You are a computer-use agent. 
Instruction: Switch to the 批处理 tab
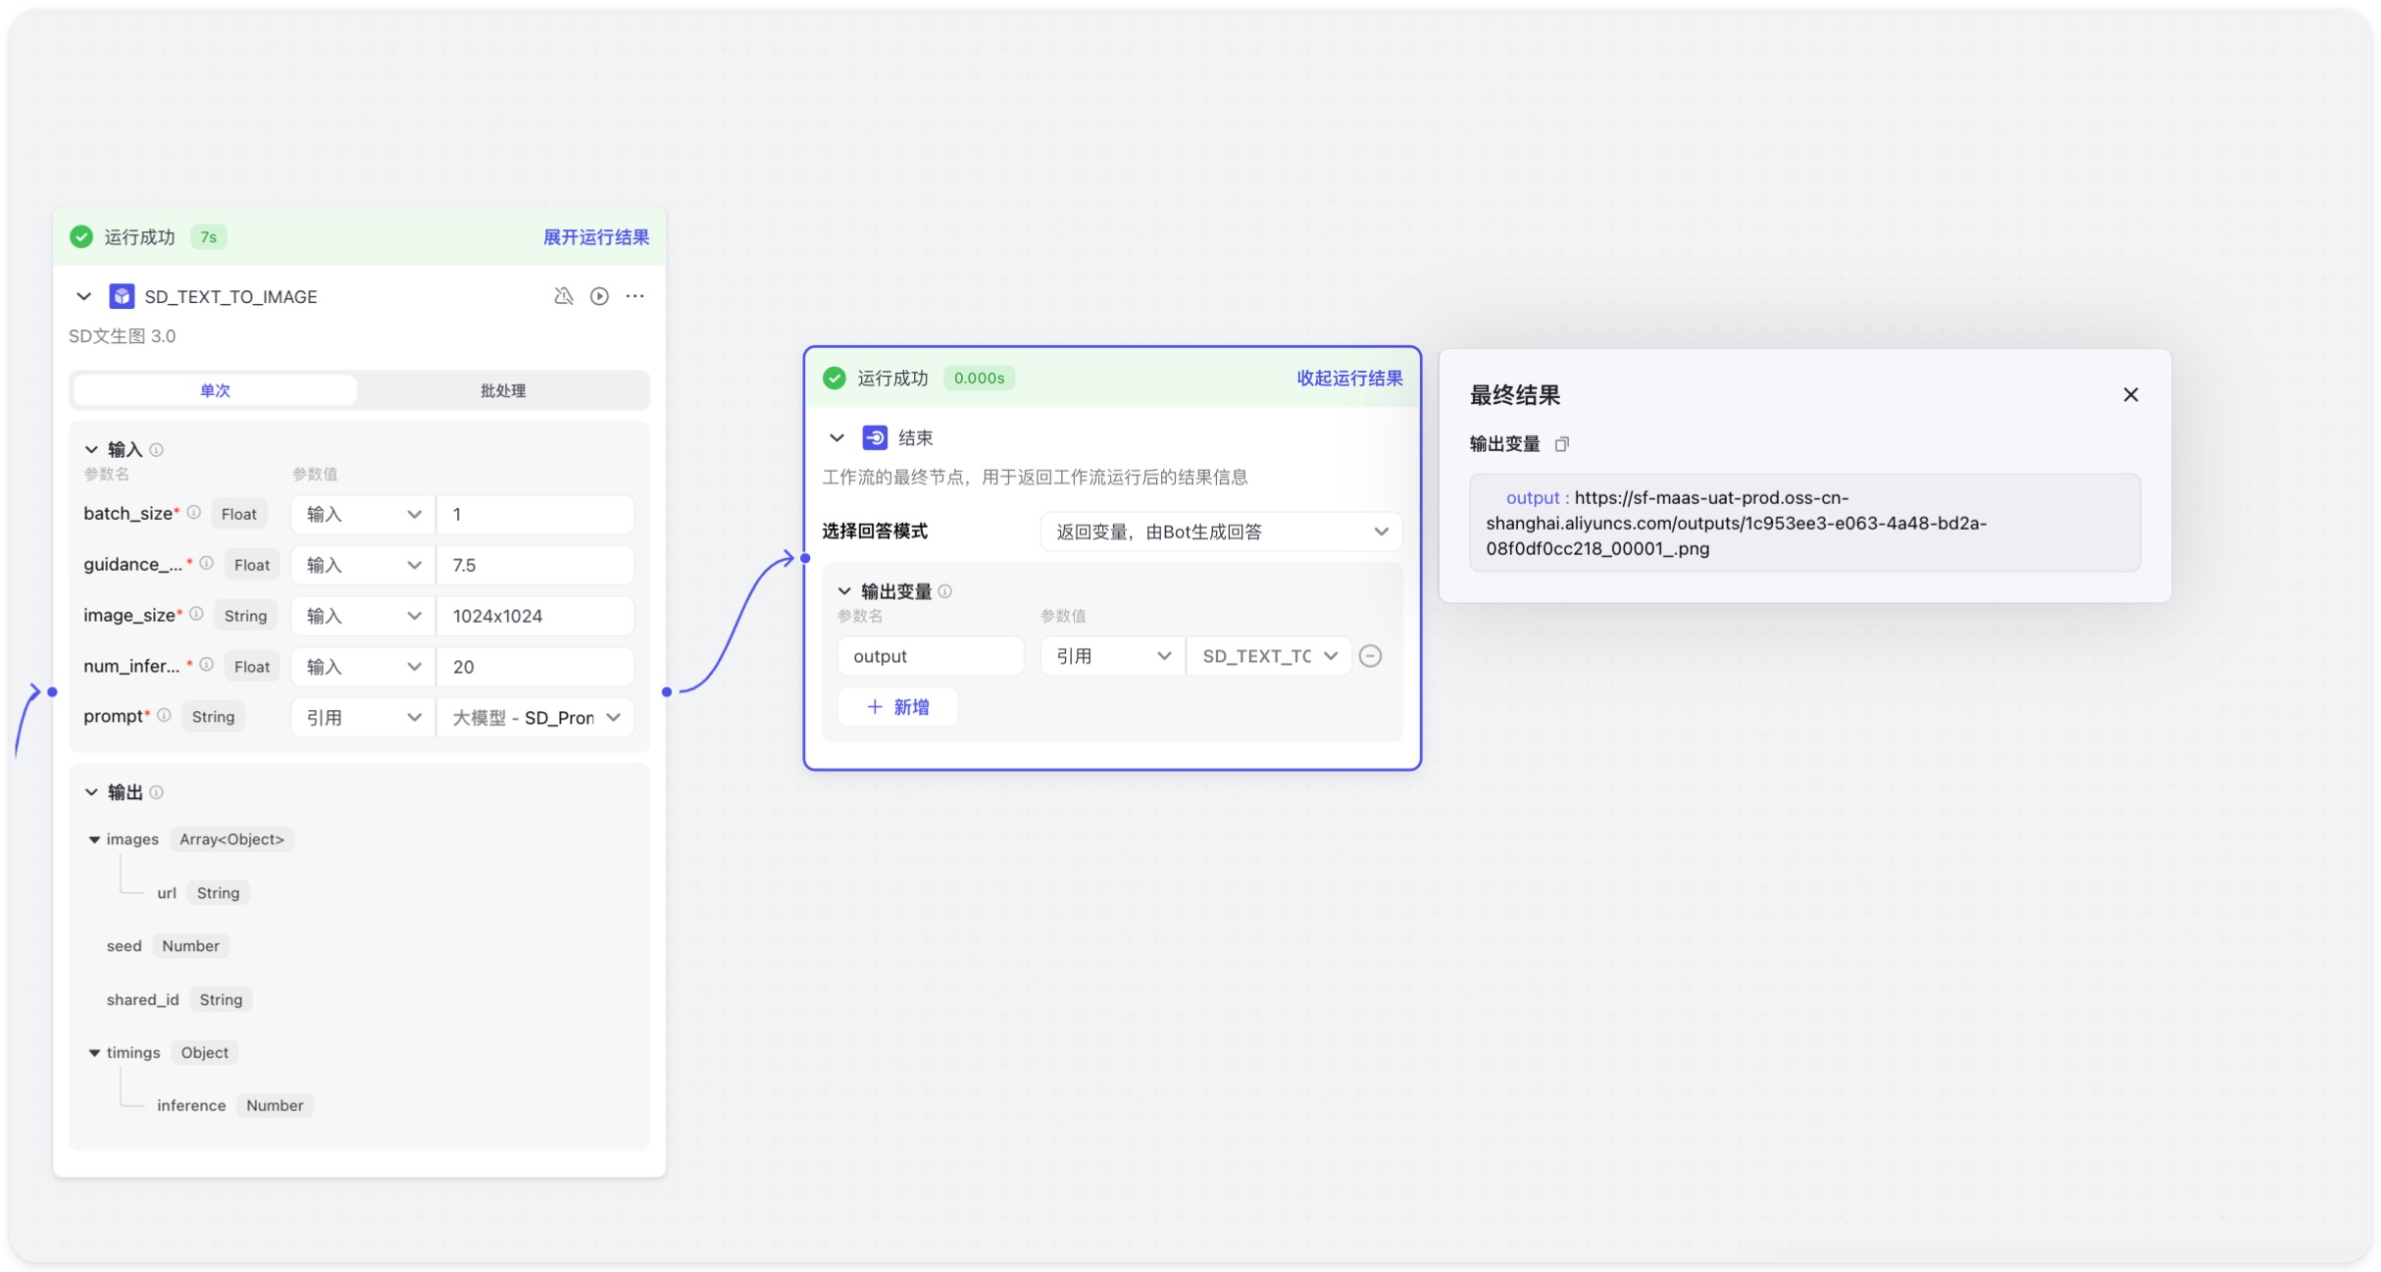point(502,390)
